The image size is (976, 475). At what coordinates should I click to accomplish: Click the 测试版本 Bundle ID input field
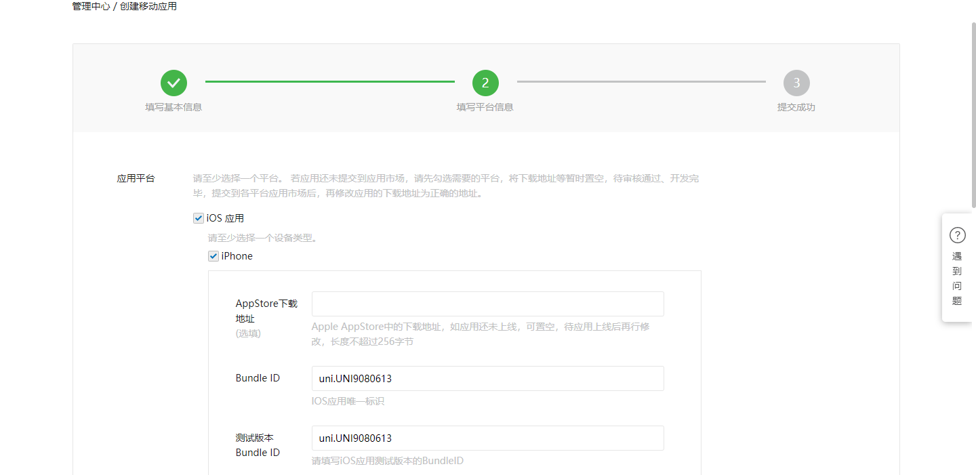tap(487, 438)
